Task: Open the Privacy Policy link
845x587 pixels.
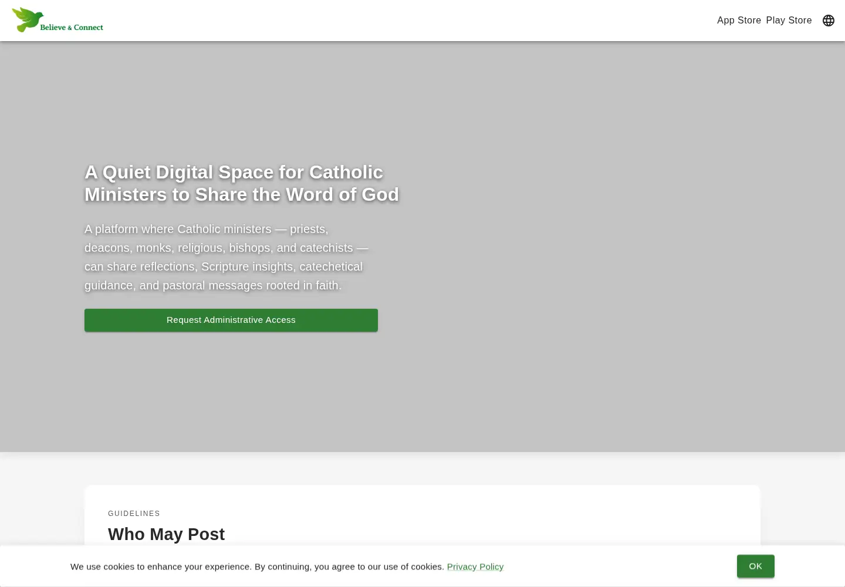Action: point(475,566)
